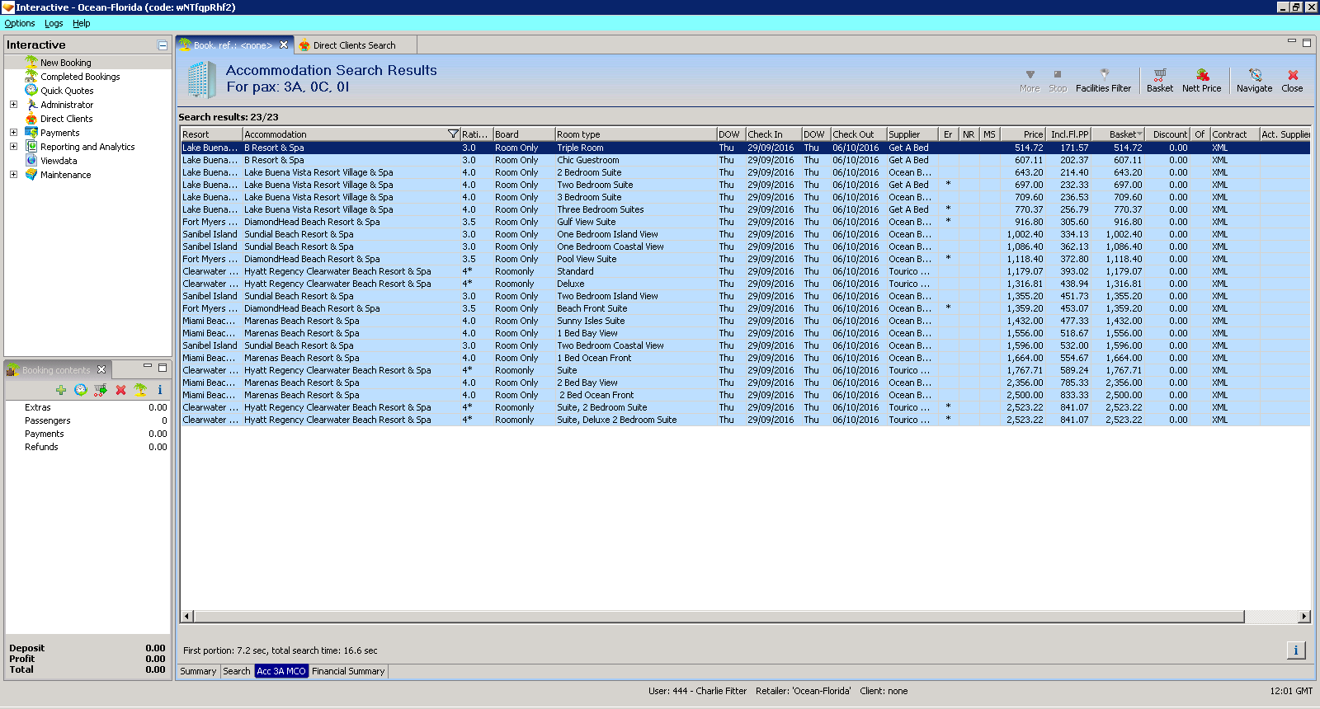This screenshot has width=1320, height=709.
Task: Sort by the Price column header
Action: coord(1022,134)
